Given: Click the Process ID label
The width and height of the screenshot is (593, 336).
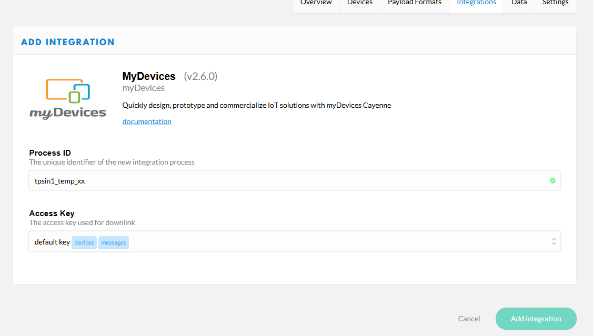Looking at the screenshot, I should tap(50, 152).
